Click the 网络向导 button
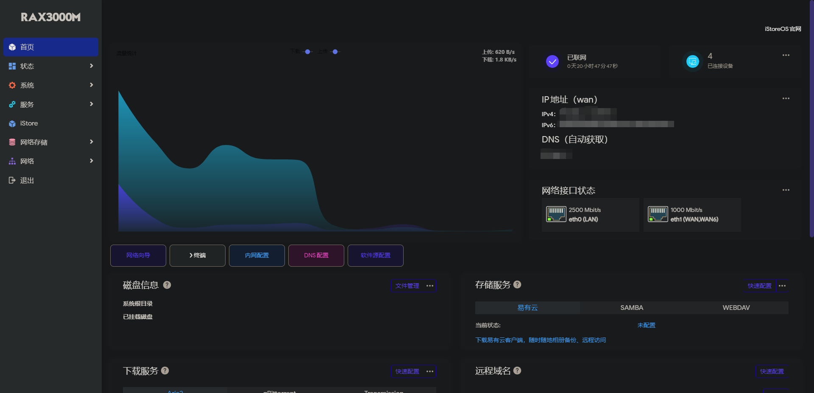The height and width of the screenshot is (393, 814). [138, 256]
